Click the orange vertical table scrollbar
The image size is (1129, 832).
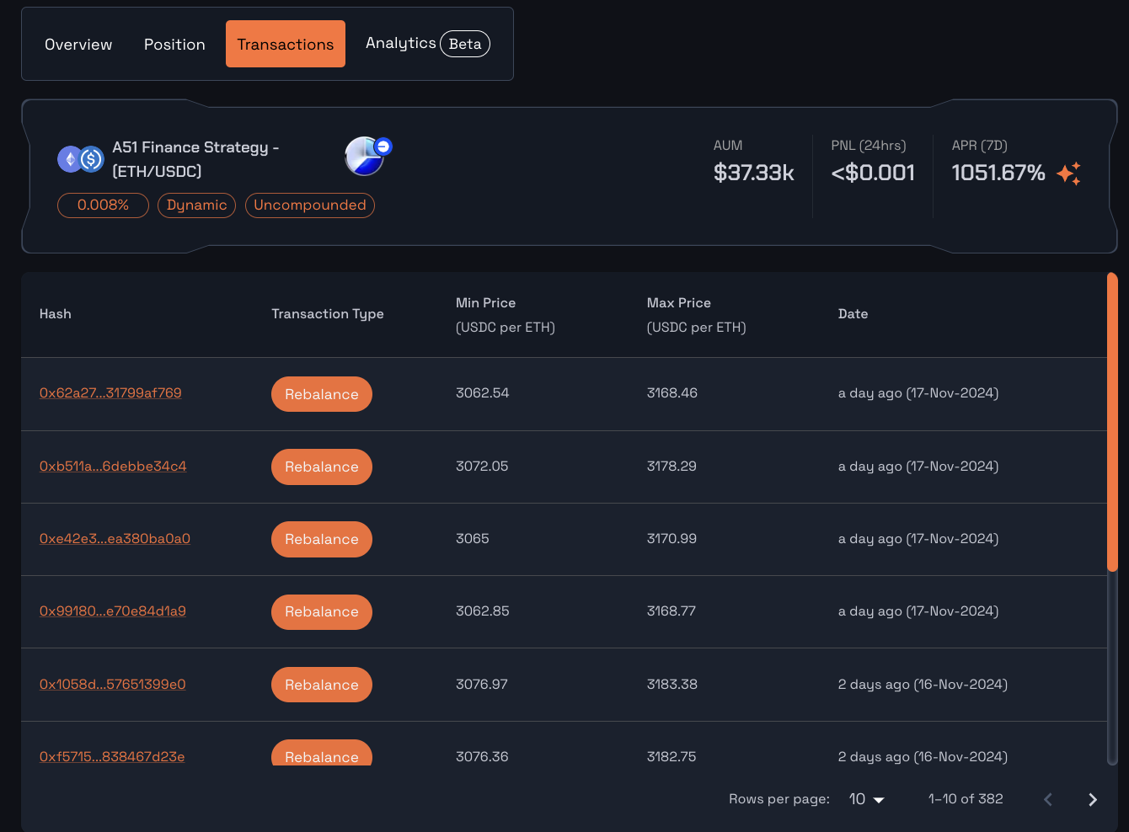click(x=1112, y=421)
